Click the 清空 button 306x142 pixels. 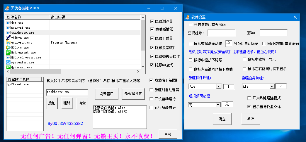click(82, 103)
